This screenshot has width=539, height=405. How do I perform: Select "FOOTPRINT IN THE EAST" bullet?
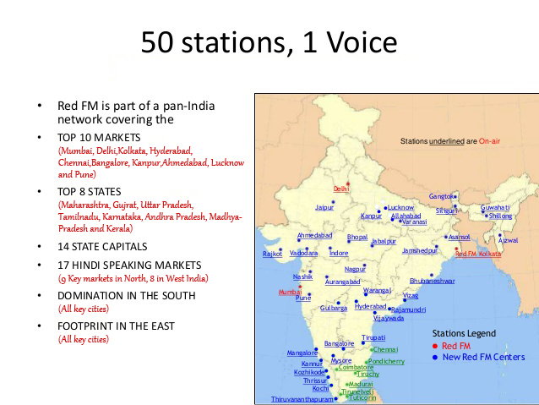(117, 326)
